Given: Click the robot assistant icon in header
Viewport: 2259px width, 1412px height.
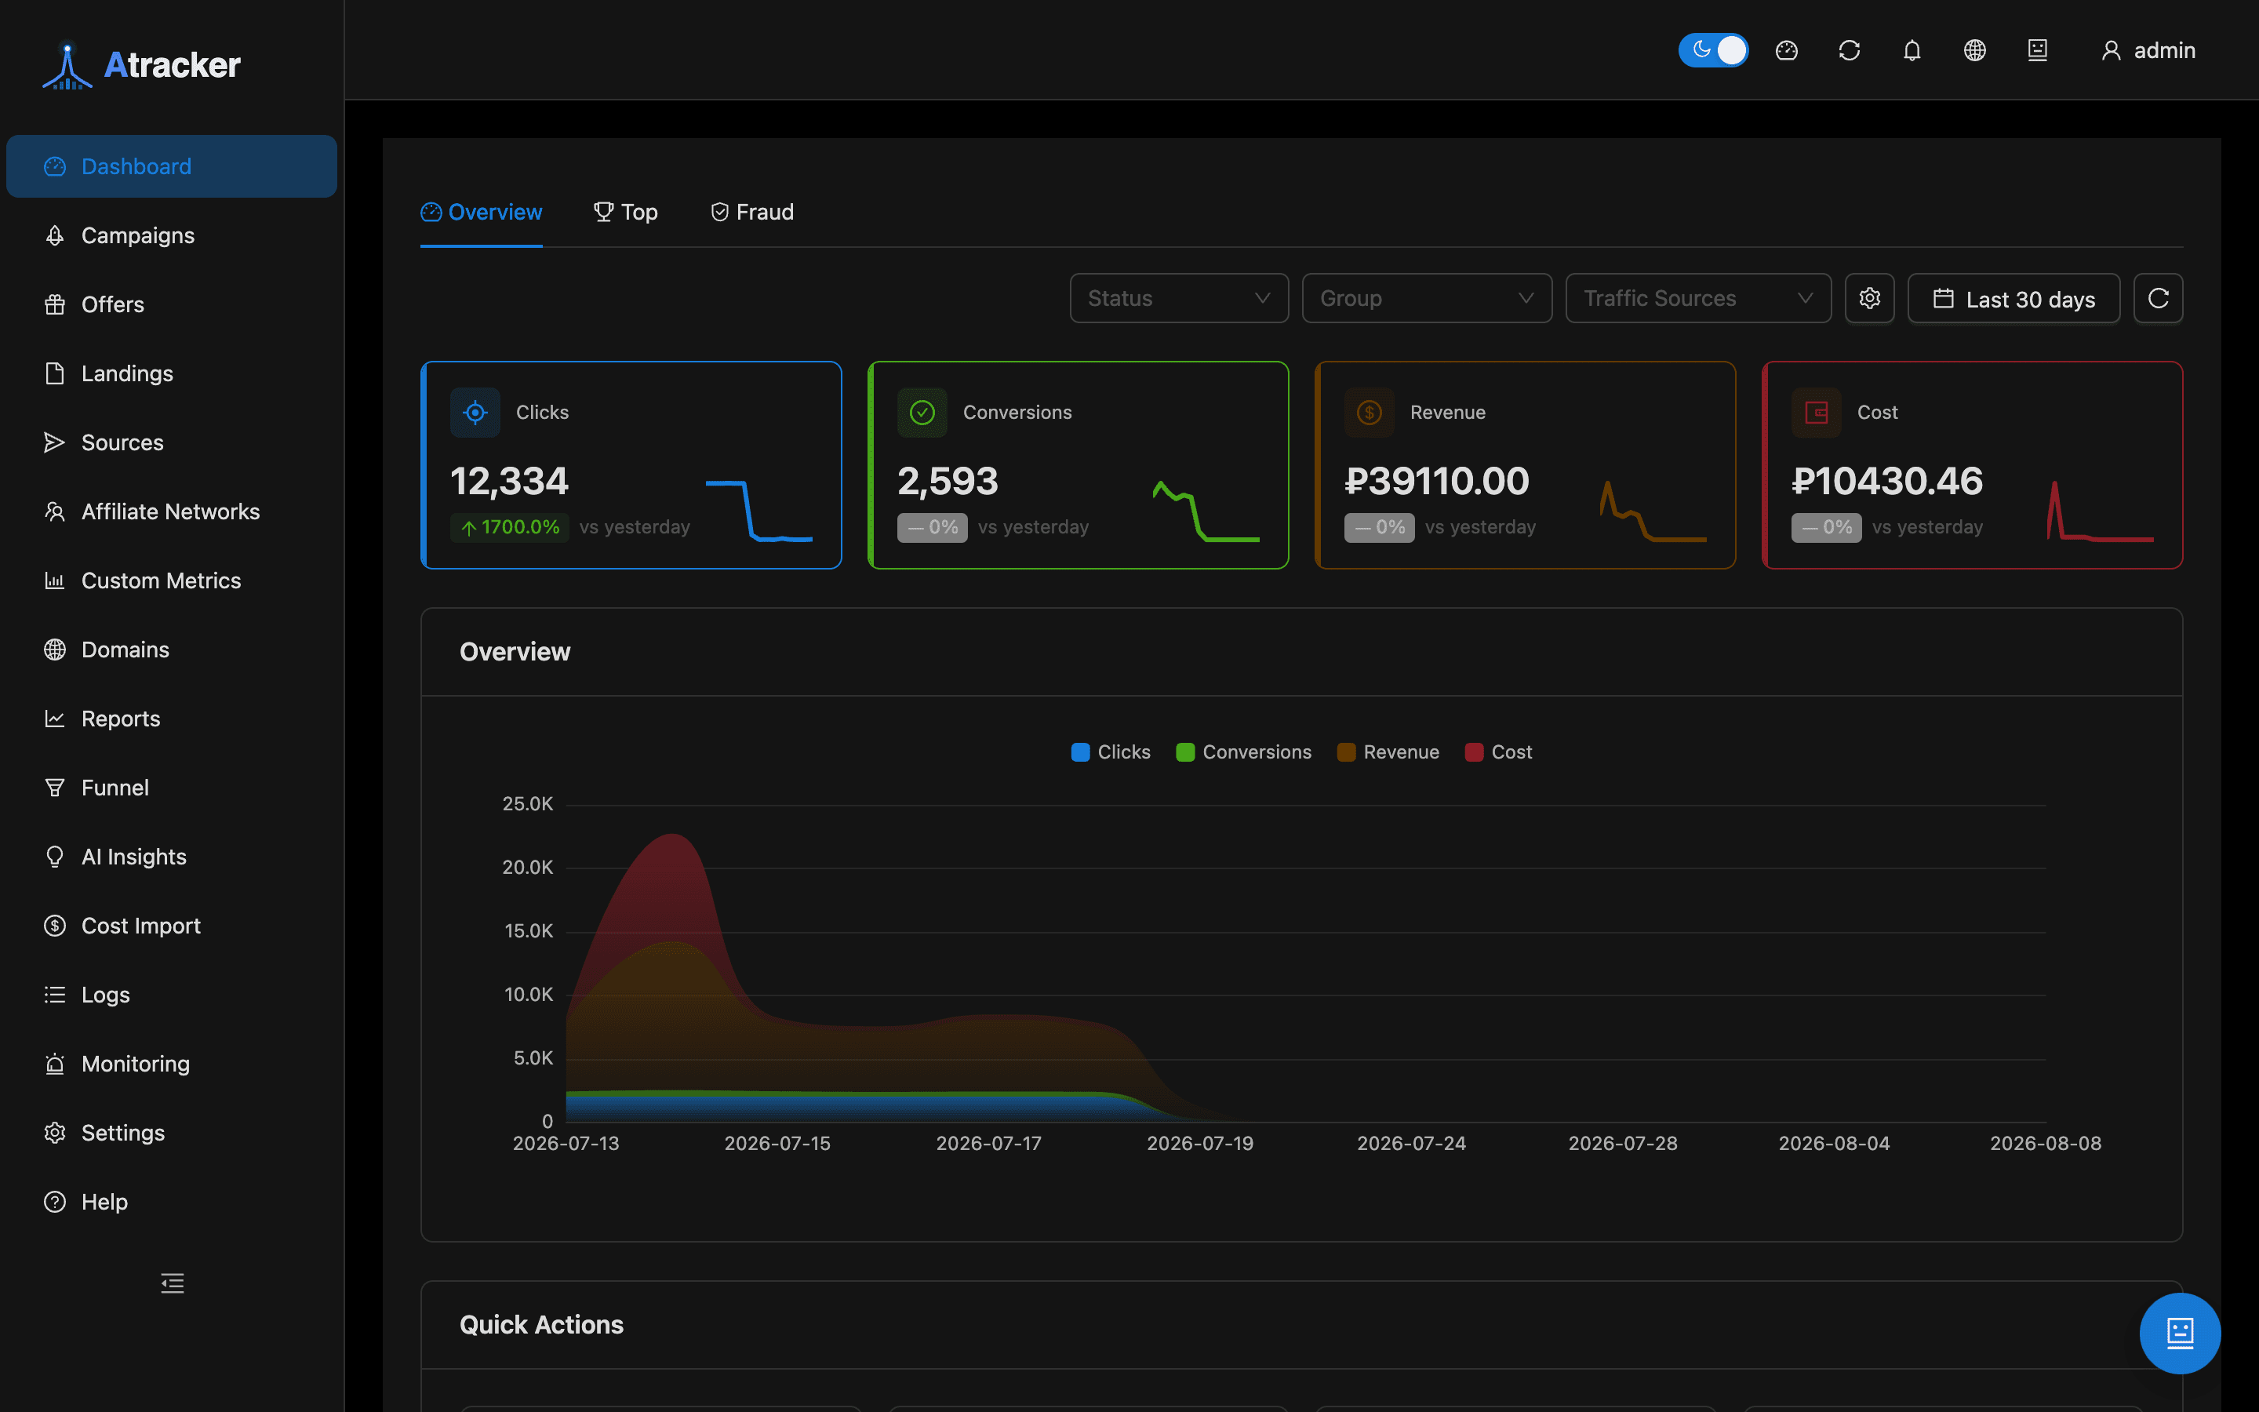Looking at the screenshot, I should point(2038,50).
